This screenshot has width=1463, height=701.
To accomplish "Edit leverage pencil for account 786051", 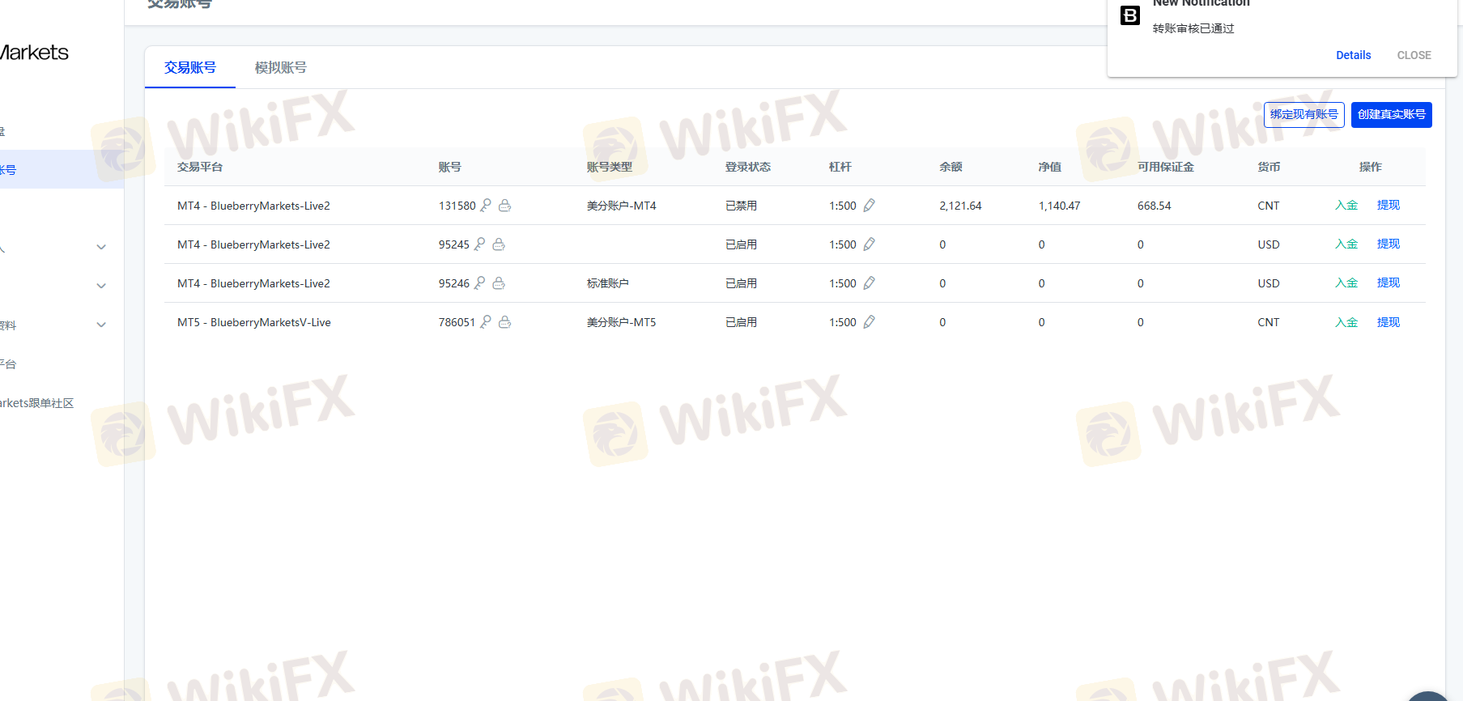I will [x=869, y=322].
